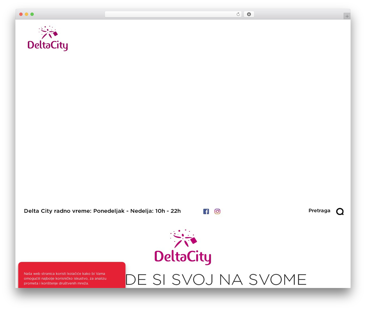The height and width of the screenshot is (310, 366).
Task: Open the browser downloads button
Action: point(249,14)
